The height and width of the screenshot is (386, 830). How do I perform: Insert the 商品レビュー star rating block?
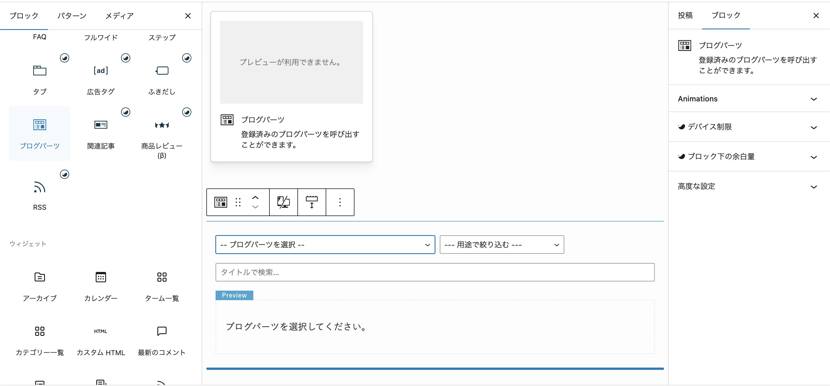click(x=162, y=125)
